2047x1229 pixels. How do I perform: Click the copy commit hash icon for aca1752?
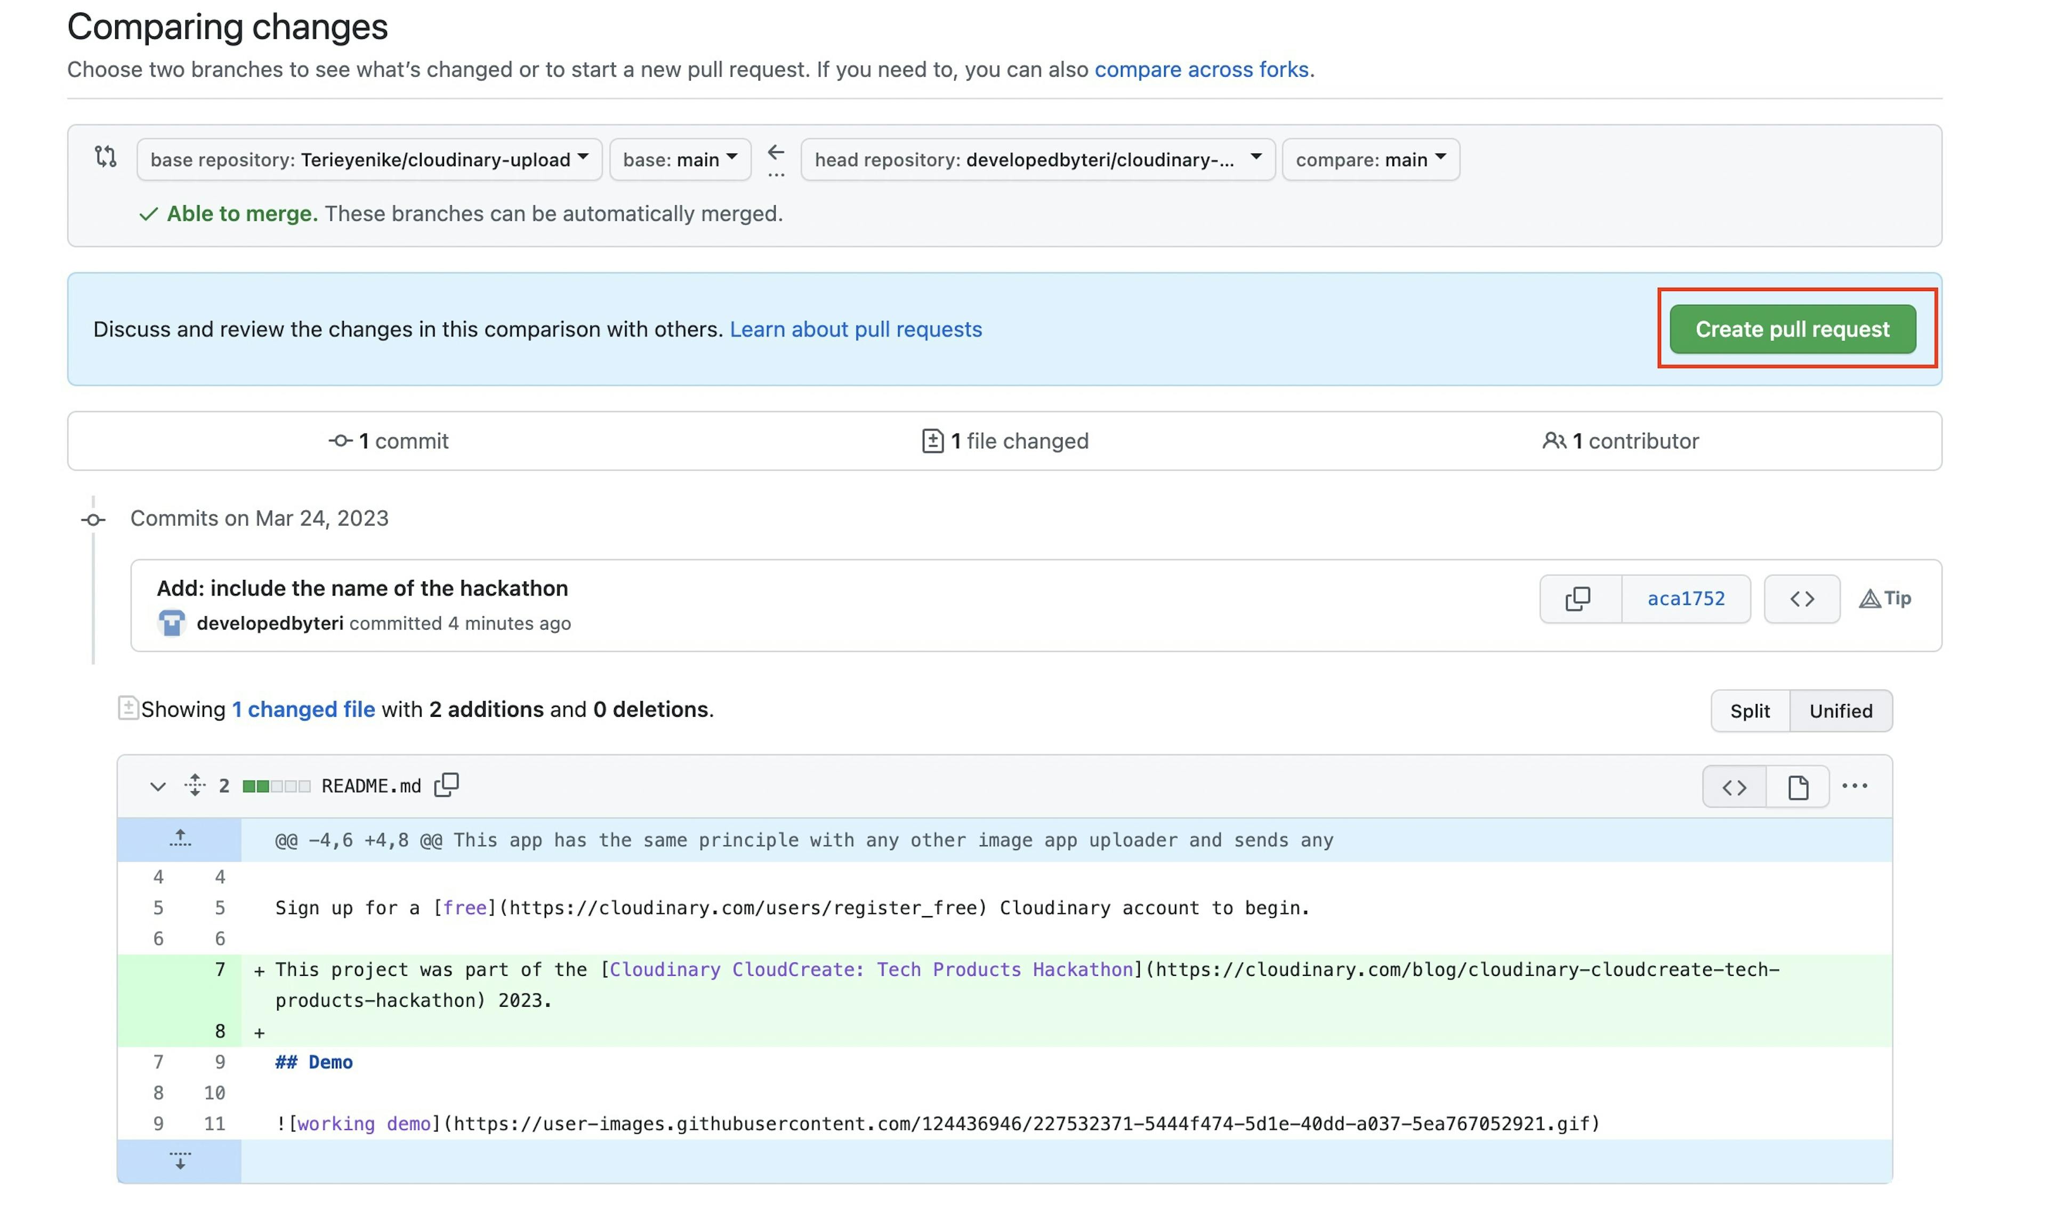pos(1579,597)
